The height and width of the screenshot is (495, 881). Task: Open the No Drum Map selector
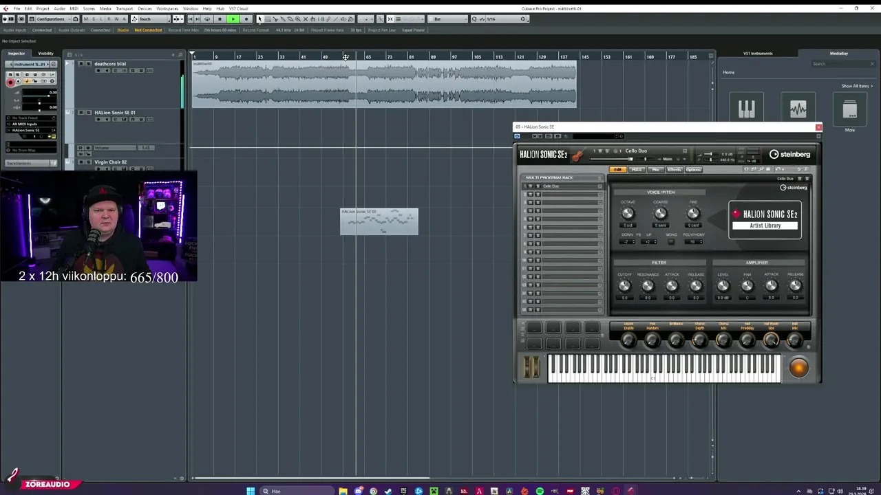(31, 149)
